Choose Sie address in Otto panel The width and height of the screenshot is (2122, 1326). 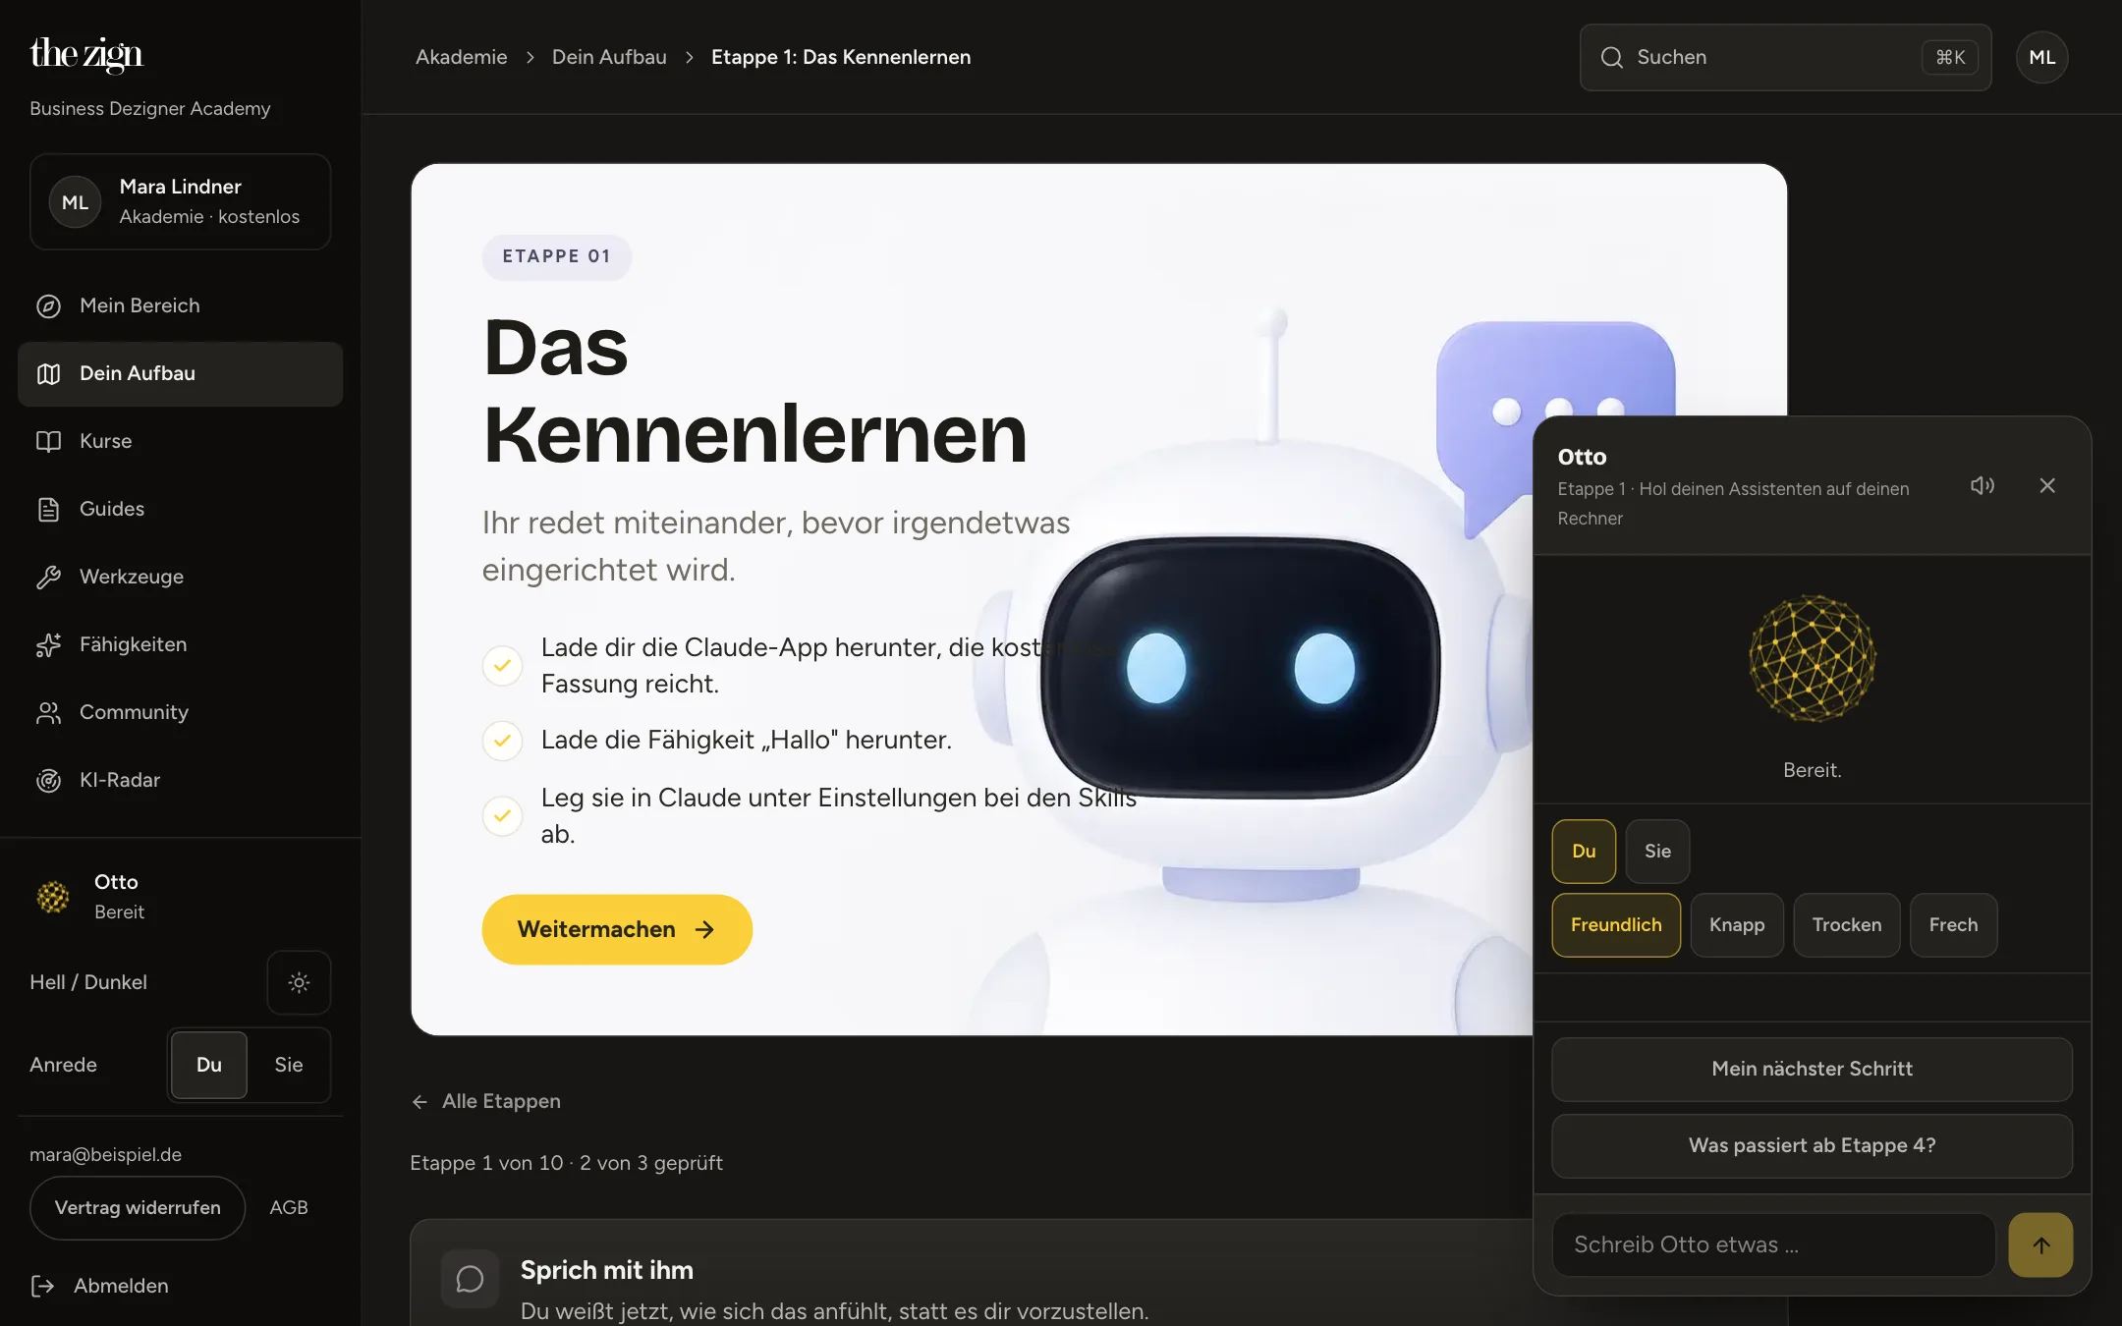(x=1657, y=852)
